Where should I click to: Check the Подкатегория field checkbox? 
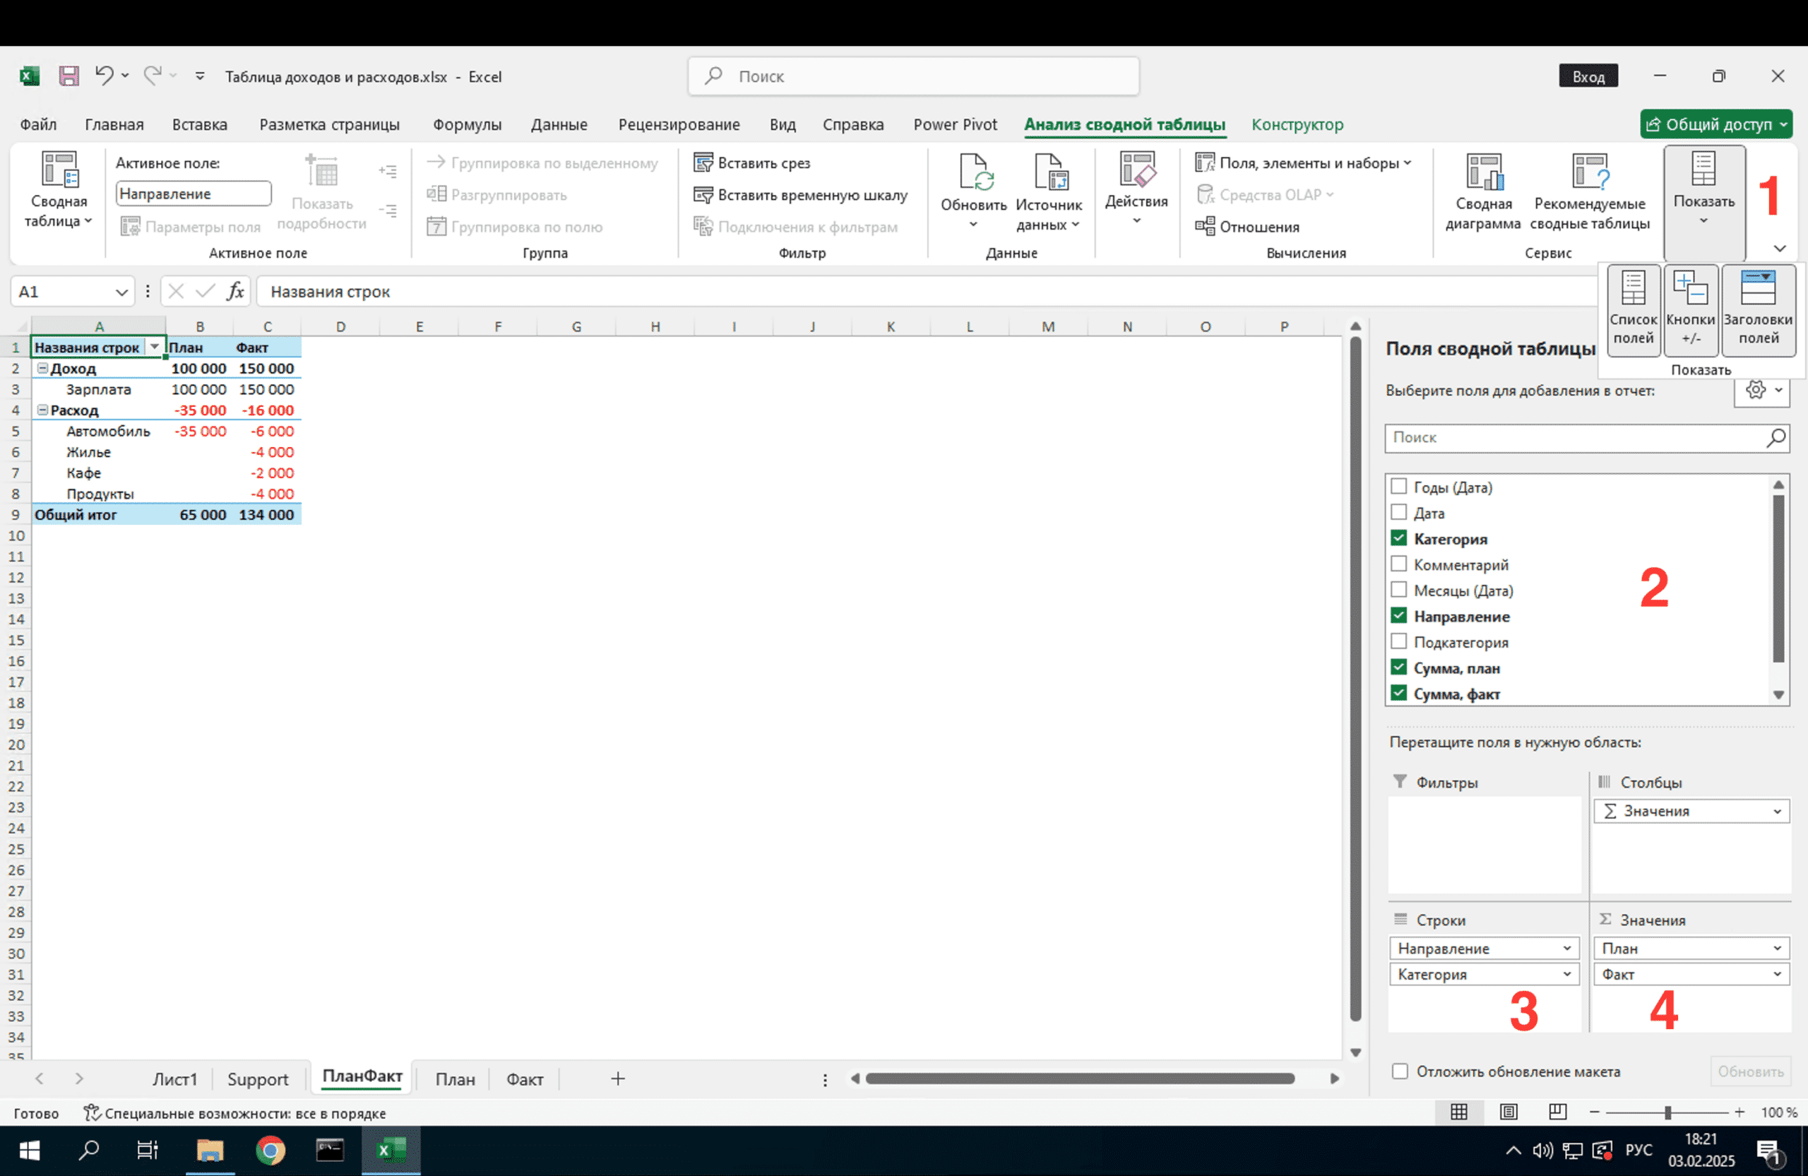point(1398,641)
